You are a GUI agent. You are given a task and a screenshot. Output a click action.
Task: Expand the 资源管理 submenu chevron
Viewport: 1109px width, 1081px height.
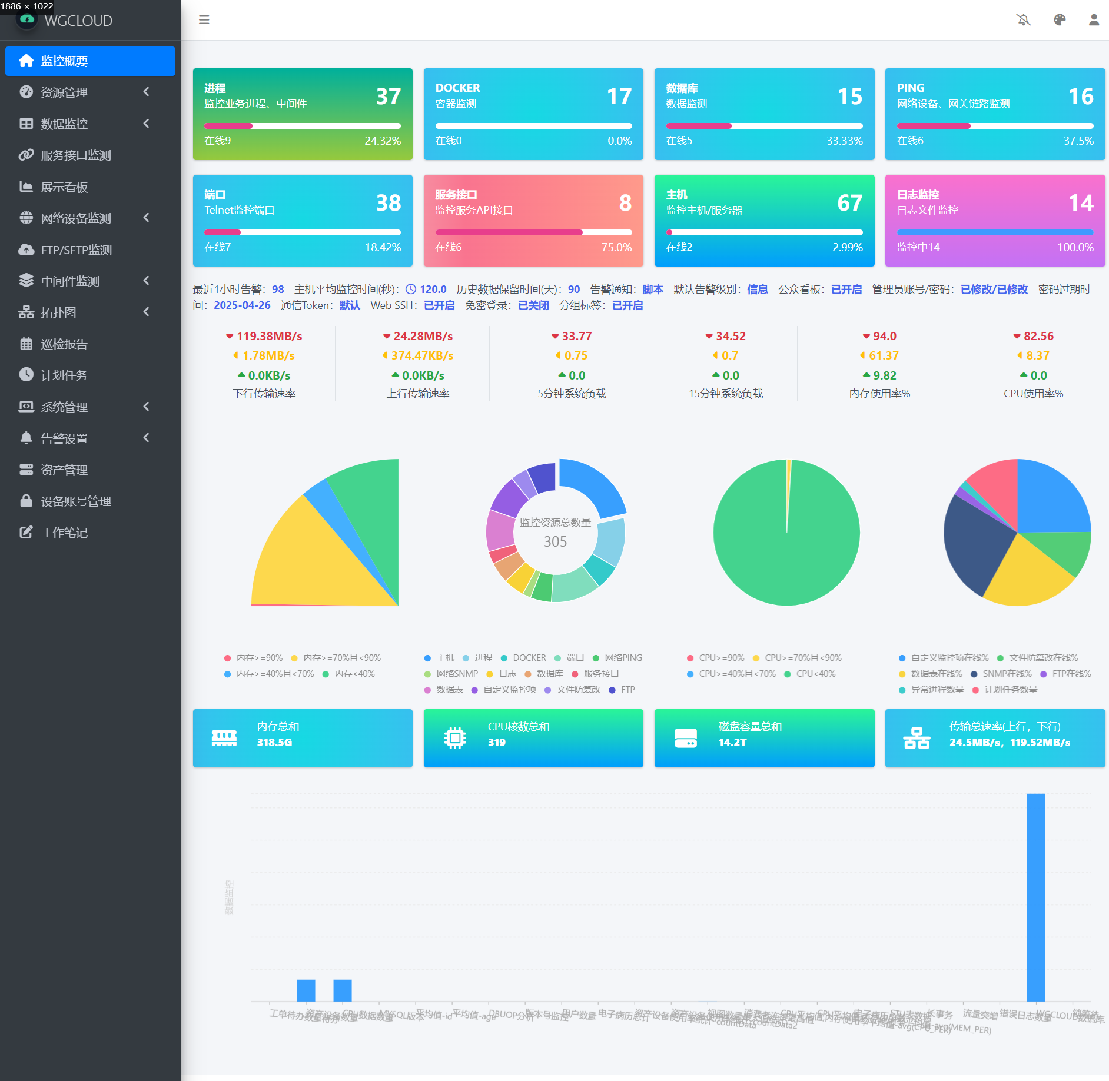coord(147,92)
